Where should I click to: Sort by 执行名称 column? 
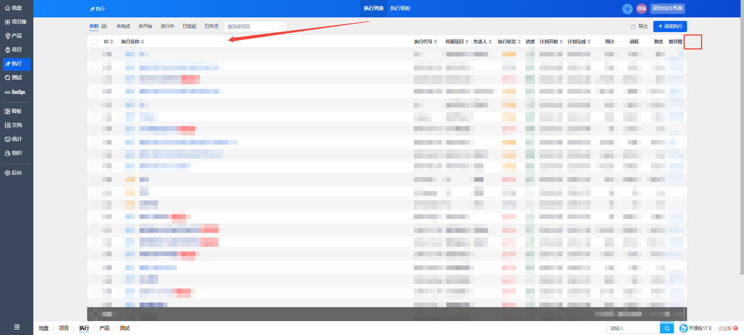(133, 42)
